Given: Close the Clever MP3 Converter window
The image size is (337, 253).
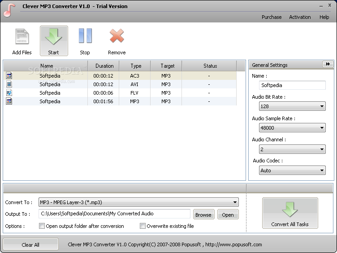Looking at the screenshot, I should click(x=330, y=5).
